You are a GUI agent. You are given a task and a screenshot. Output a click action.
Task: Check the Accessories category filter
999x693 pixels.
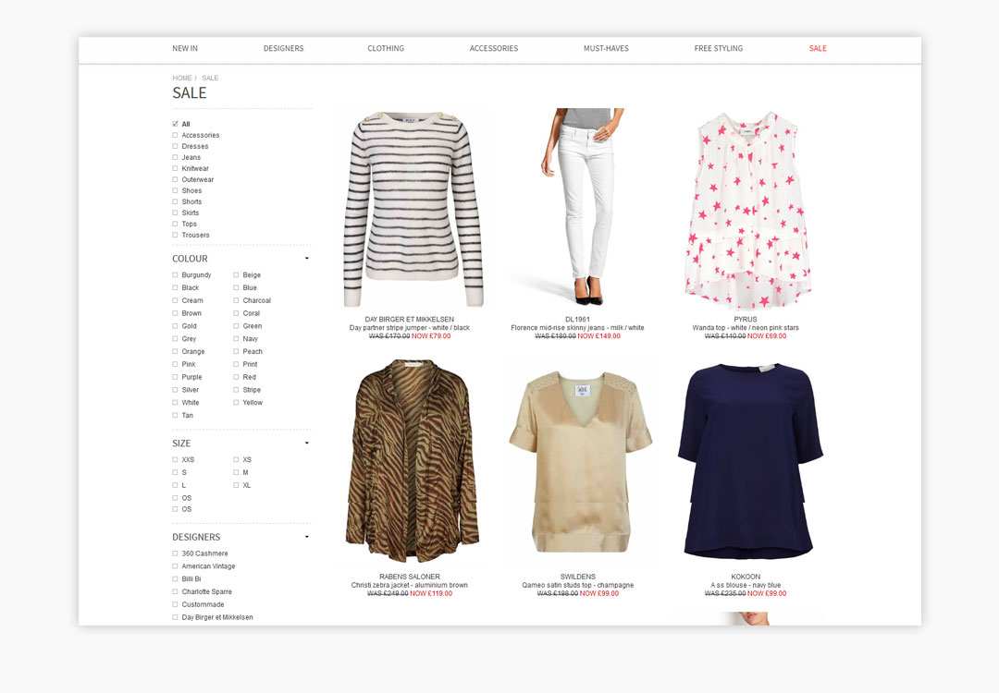tap(175, 135)
